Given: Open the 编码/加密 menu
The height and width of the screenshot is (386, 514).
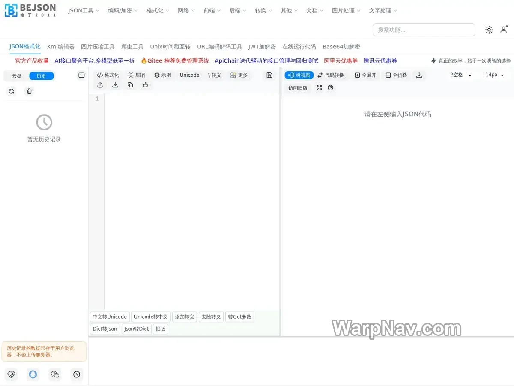Looking at the screenshot, I should [123, 11].
